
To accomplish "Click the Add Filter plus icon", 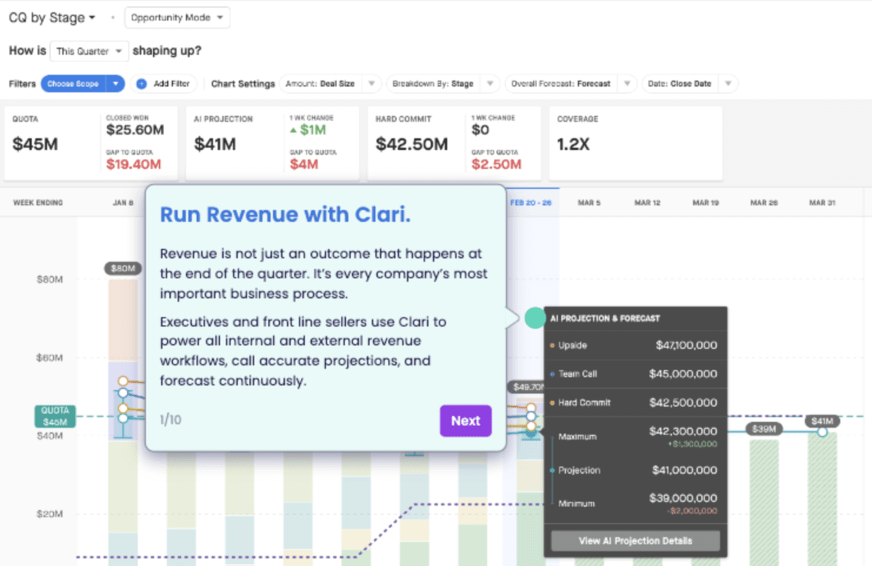I will [142, 84].
